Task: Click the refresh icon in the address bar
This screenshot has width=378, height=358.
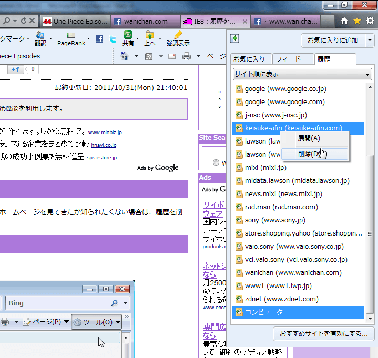Action: tap(23, 21)
